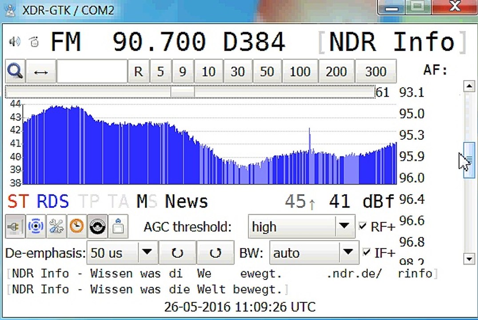Viewport: 478px width, 320px height.
Task: Select the 30 tuning step button
Action: (x=238, y=71)
